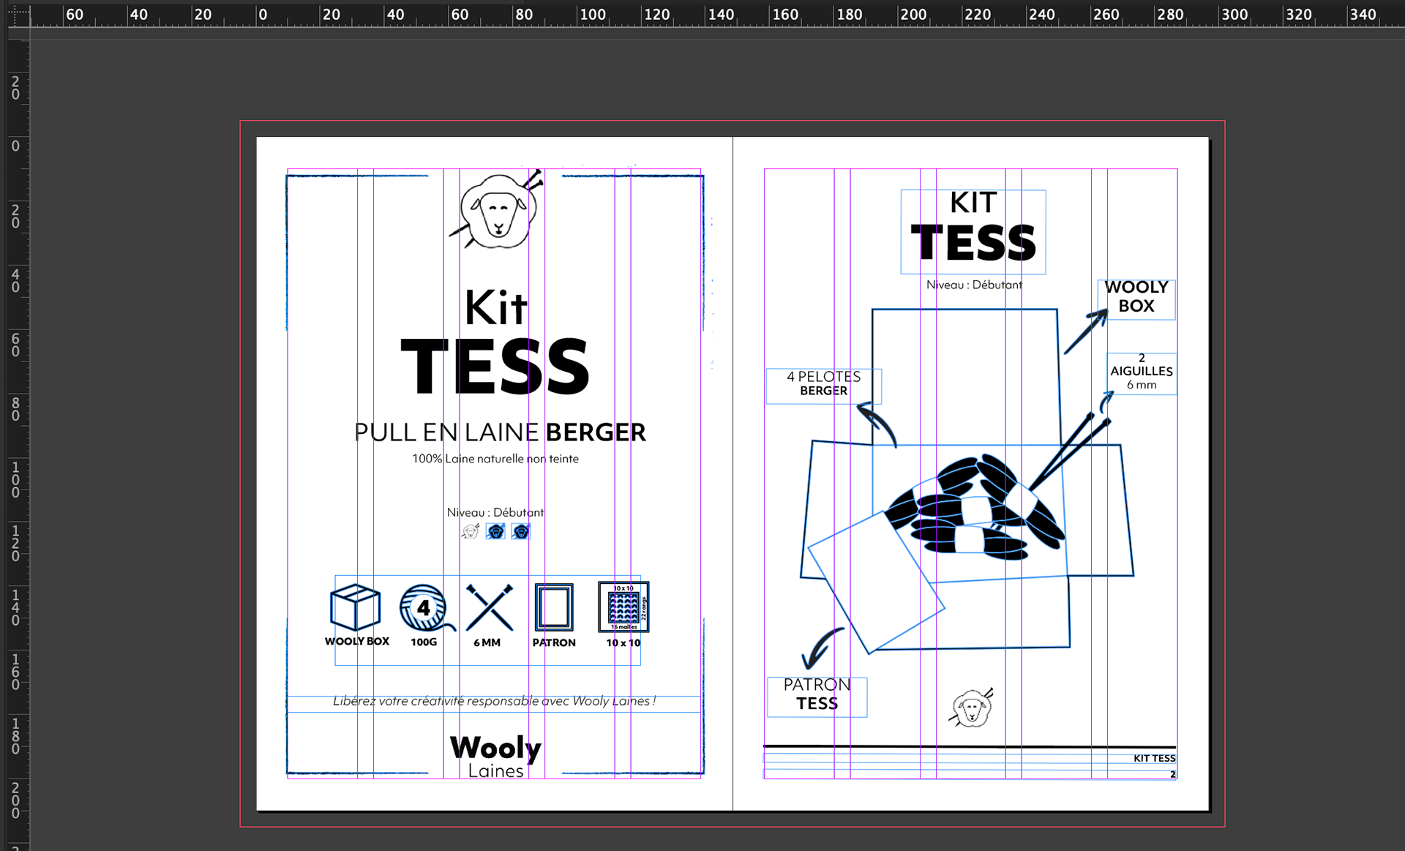Click the ruler origin crosshair in the corner
1405x851 pixels.
(x=18, y=13)
